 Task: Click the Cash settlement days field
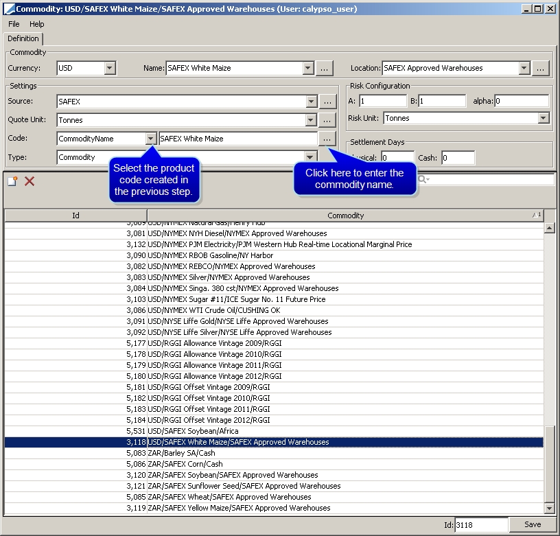click(x=458, y=157)
